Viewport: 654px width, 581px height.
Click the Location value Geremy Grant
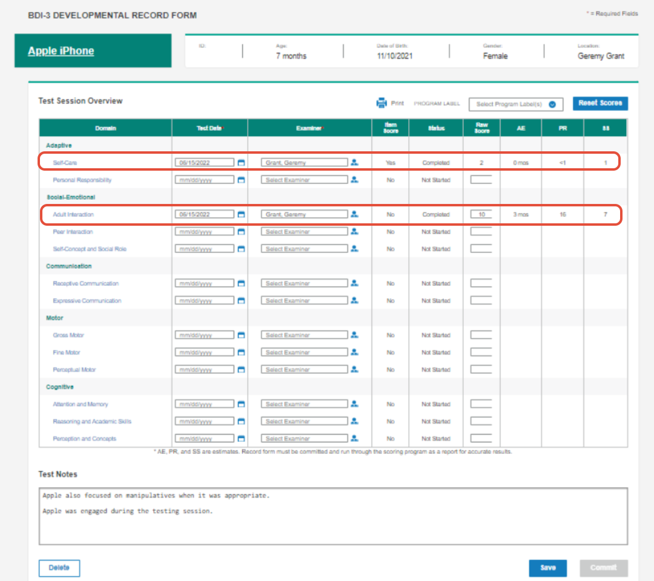tap(601, 56)
